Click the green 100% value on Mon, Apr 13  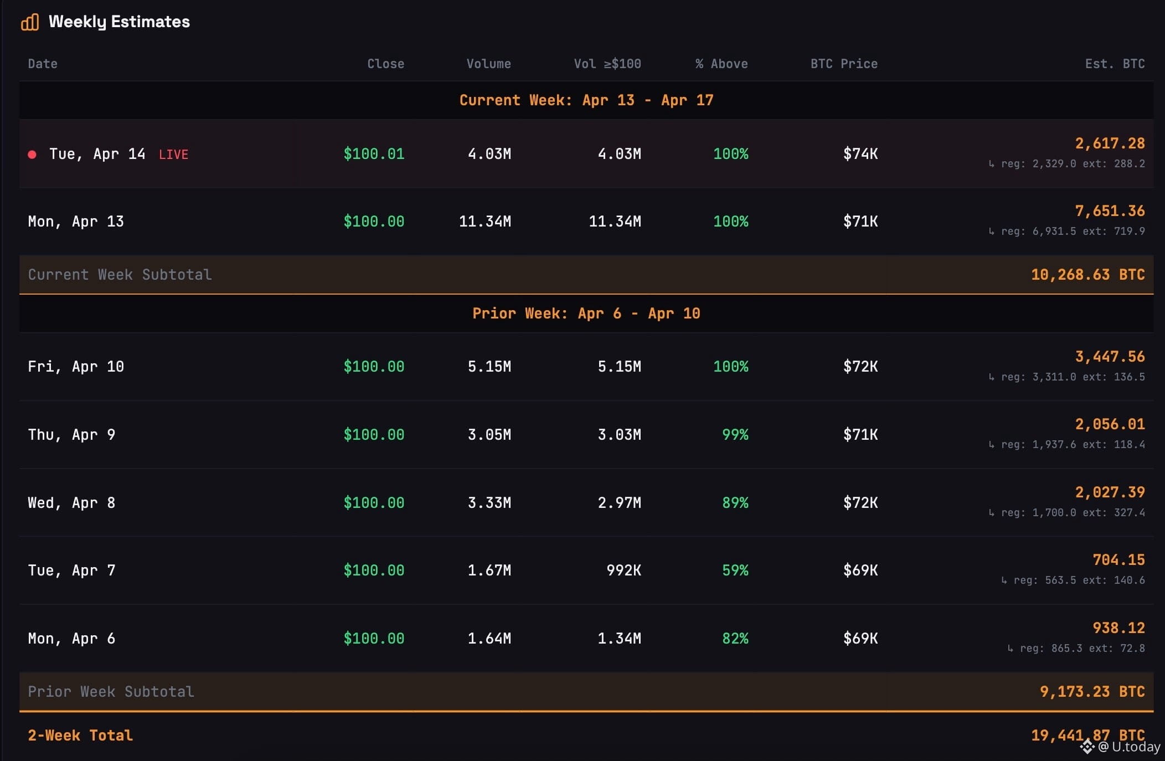click(731, 221)
